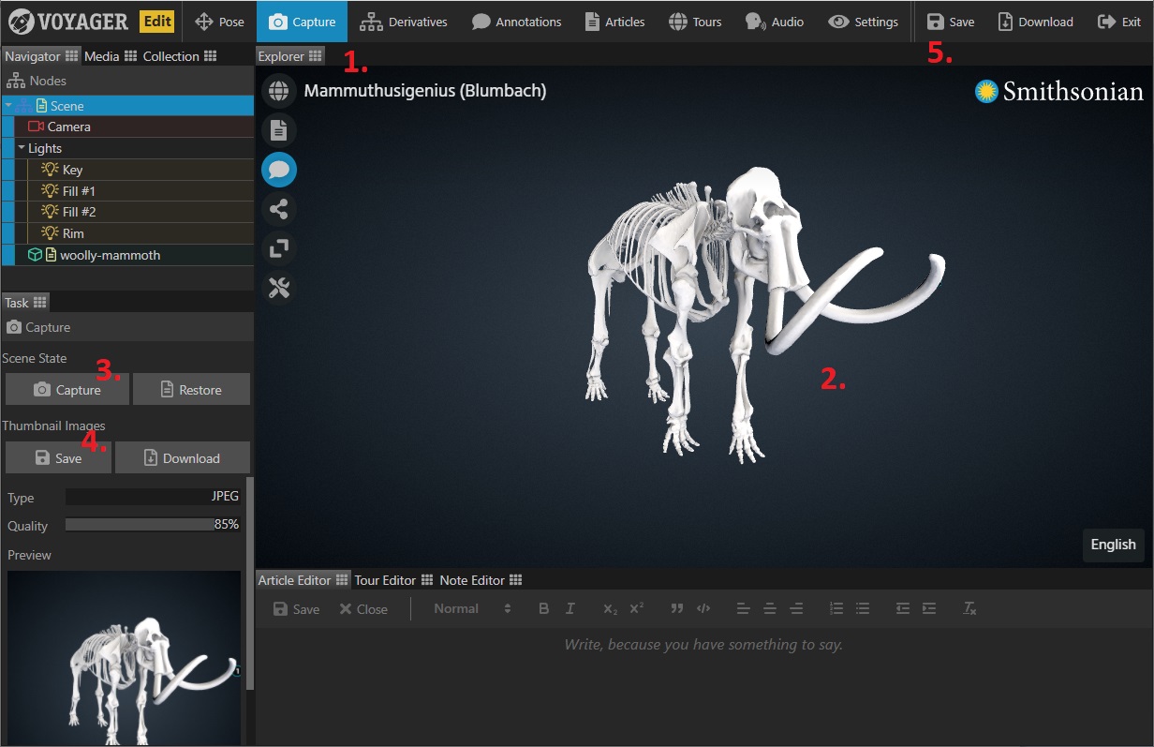This screenshot has height=747, width=1154.
Task: Select the woolly-mammoth node in Navigator
Action: tap(110, 255)
